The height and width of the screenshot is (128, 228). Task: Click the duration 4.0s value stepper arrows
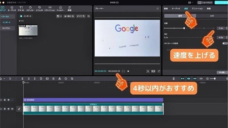(x=226, y=38)
